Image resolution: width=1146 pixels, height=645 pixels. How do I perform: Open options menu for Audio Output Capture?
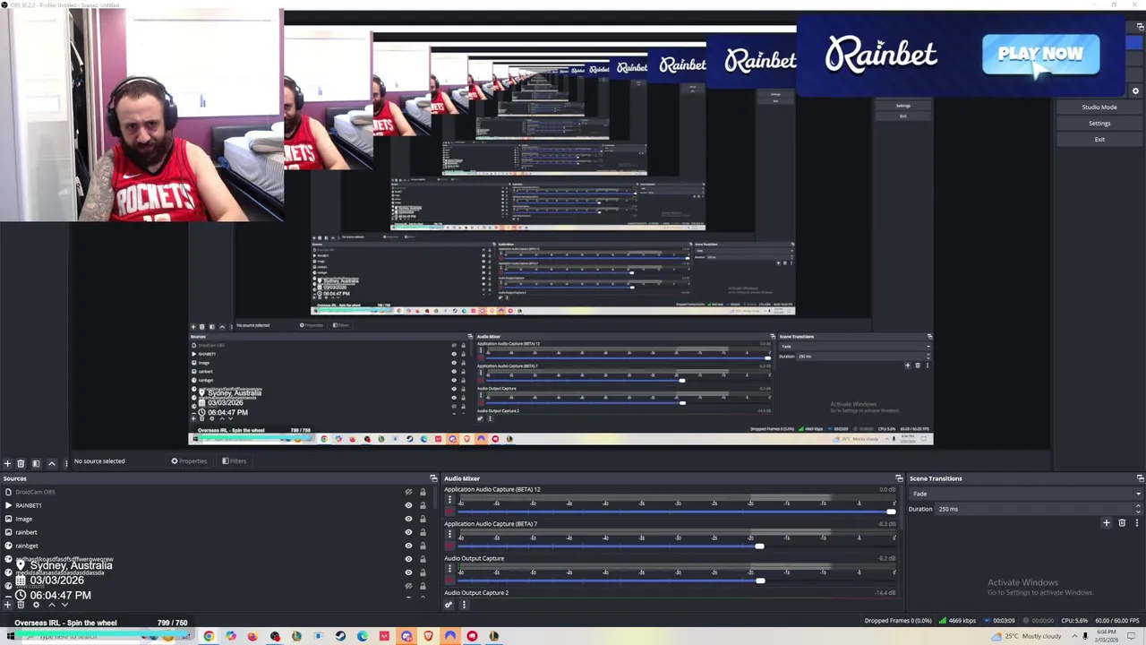[x=449, y=569]
